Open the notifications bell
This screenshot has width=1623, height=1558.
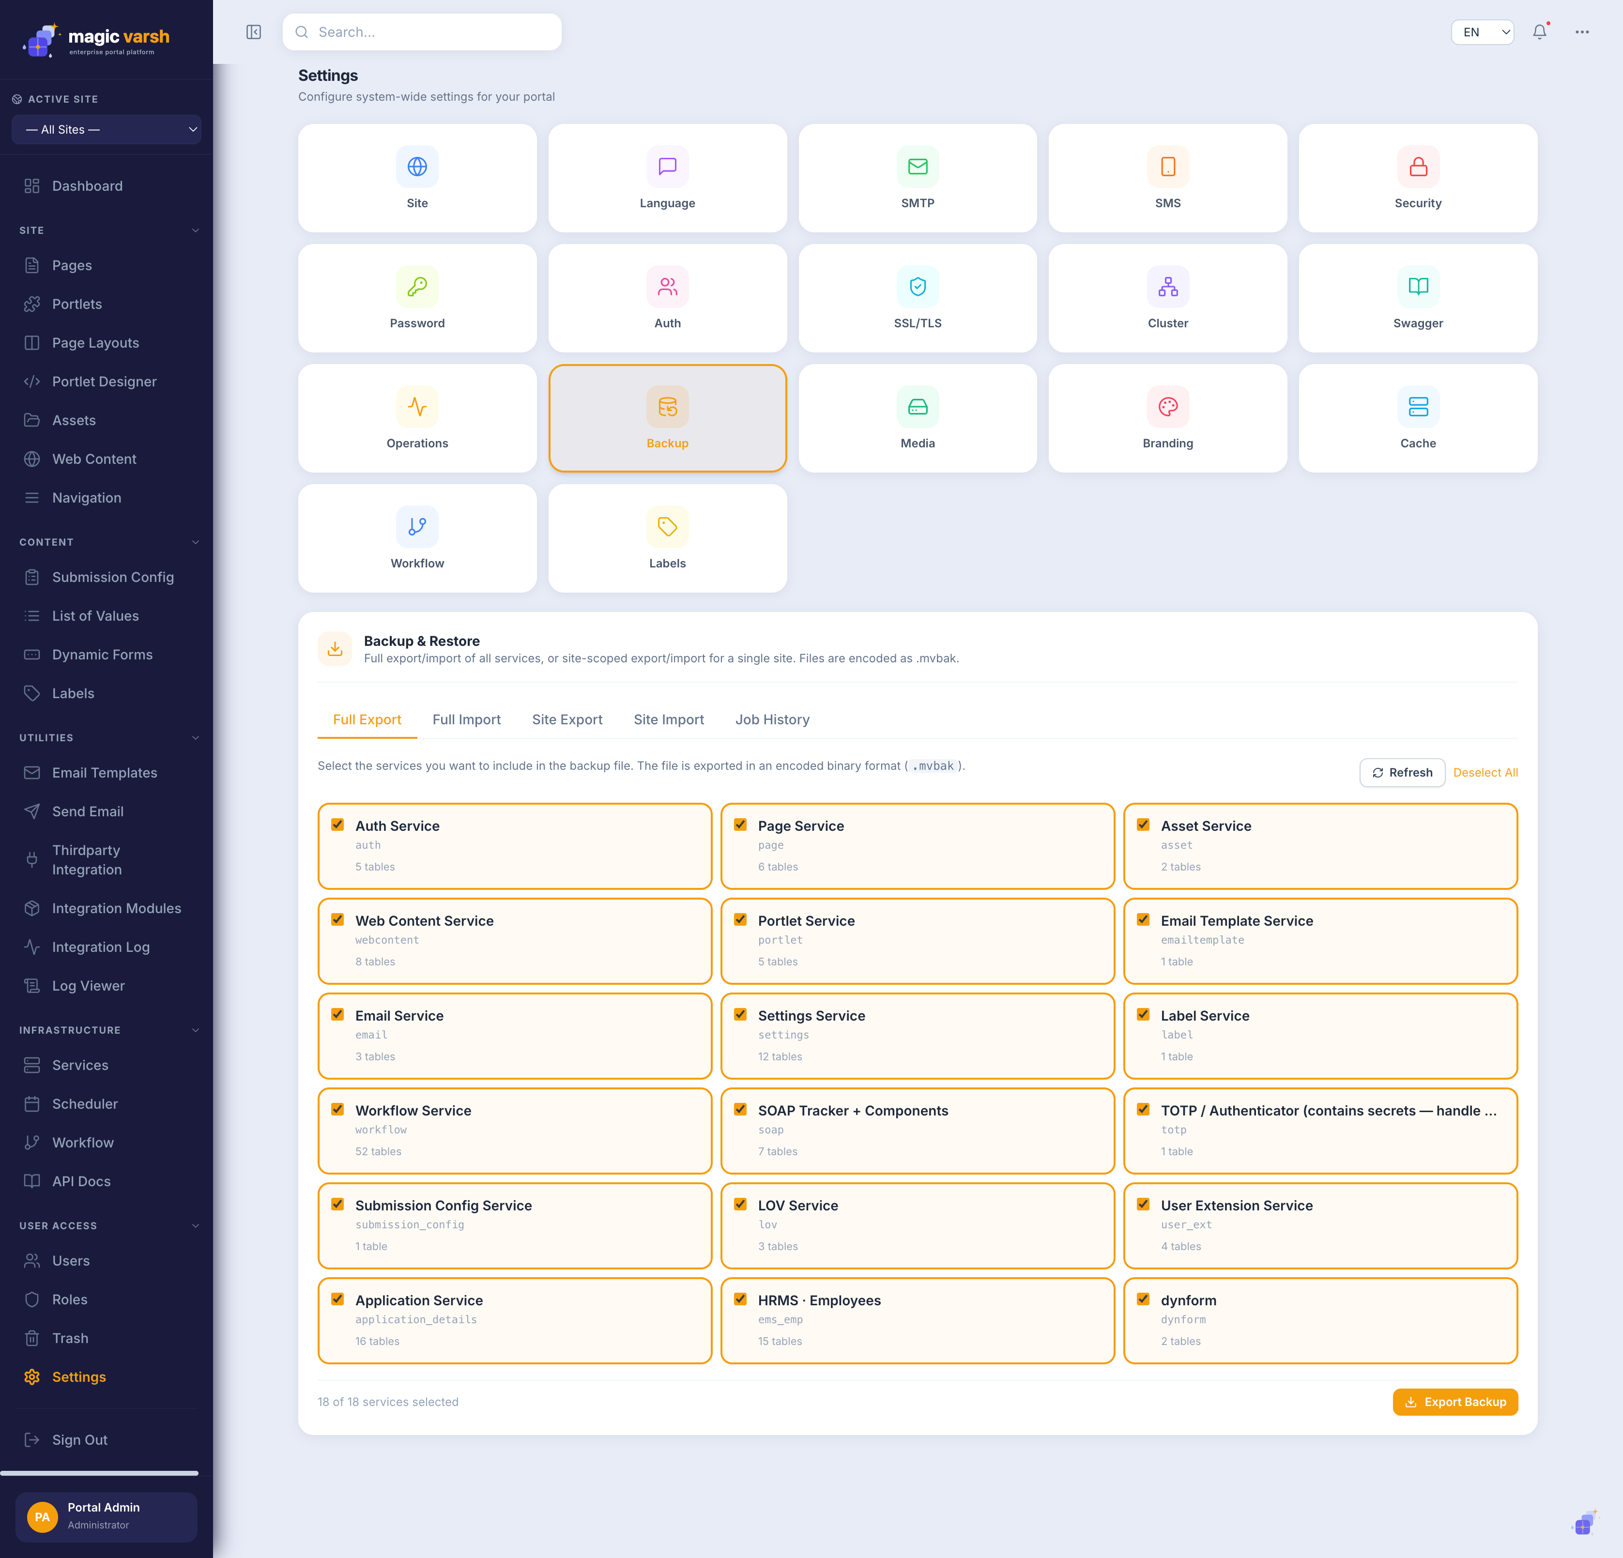pos(1539,32)
